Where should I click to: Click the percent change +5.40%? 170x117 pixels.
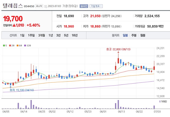(33, 25)
